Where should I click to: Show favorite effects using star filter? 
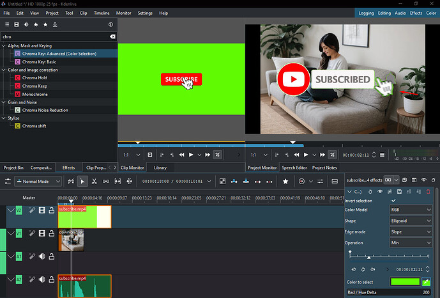pos(45,25)
